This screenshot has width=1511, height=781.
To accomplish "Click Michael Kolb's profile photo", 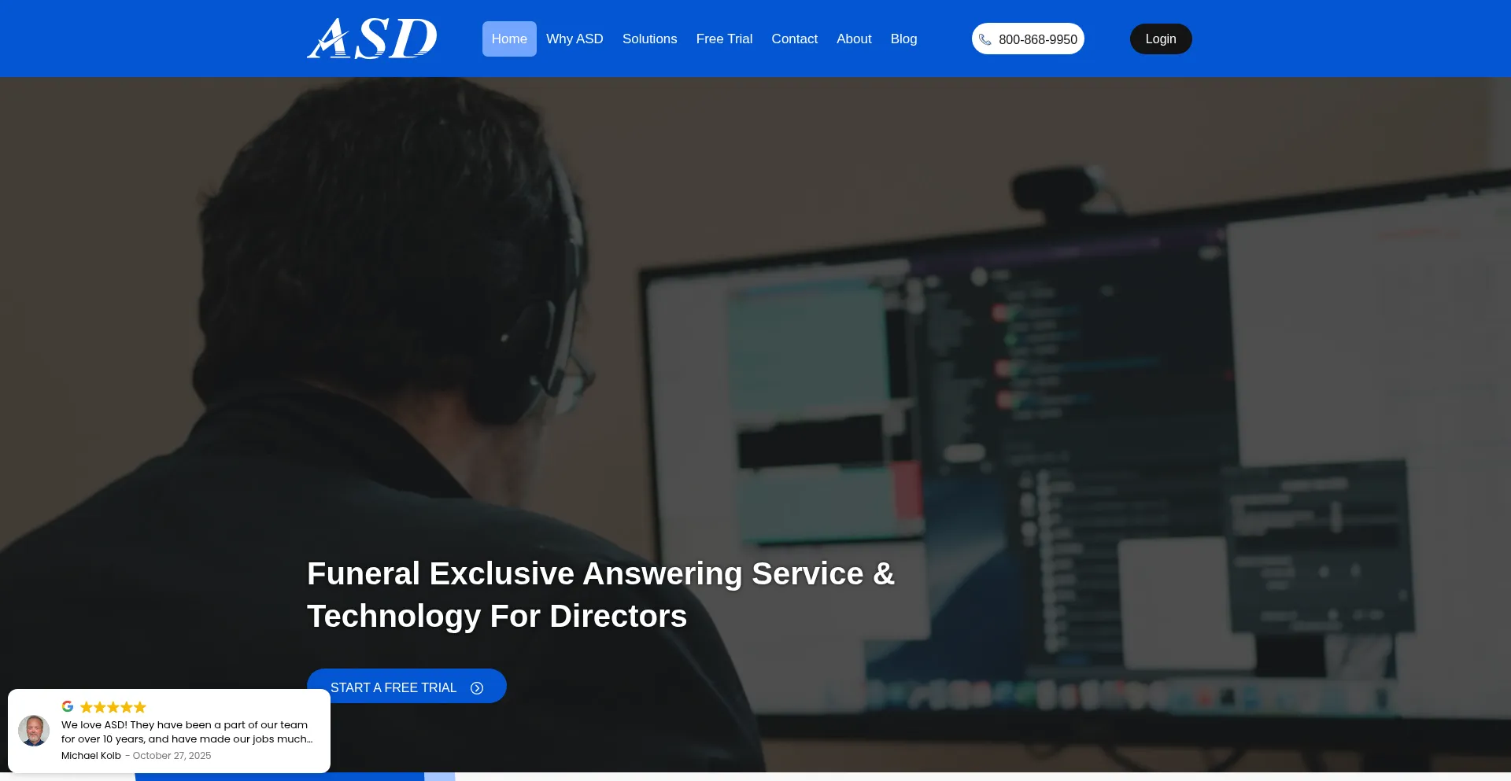I will [35, 731].
